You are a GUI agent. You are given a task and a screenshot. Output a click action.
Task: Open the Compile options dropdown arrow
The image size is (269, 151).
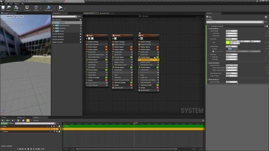tap(21, 8)
